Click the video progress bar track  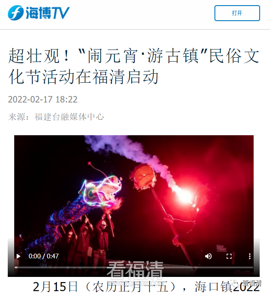[134, 267]
